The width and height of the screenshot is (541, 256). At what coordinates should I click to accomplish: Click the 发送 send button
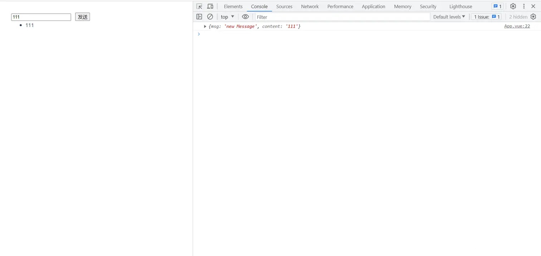point(82,17)
